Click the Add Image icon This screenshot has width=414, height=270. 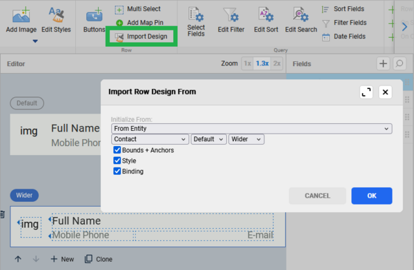coord(21,15)
